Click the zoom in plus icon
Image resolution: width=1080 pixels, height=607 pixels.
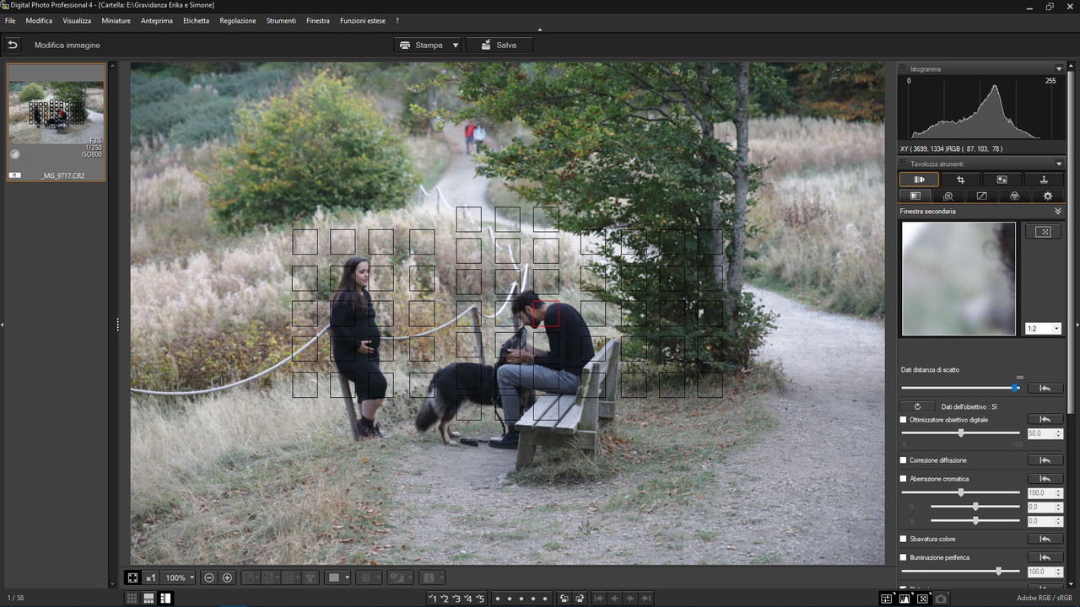227,577
